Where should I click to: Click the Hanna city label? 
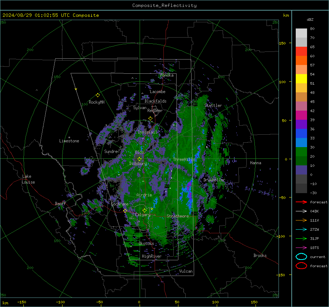click(256, 163)
